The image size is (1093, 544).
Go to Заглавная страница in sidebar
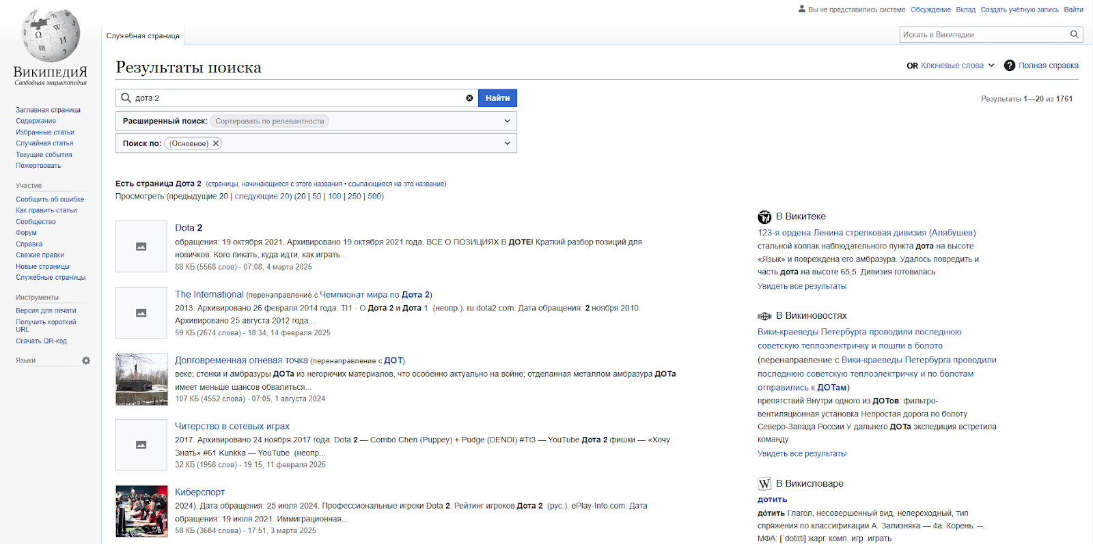click(48, 110)
